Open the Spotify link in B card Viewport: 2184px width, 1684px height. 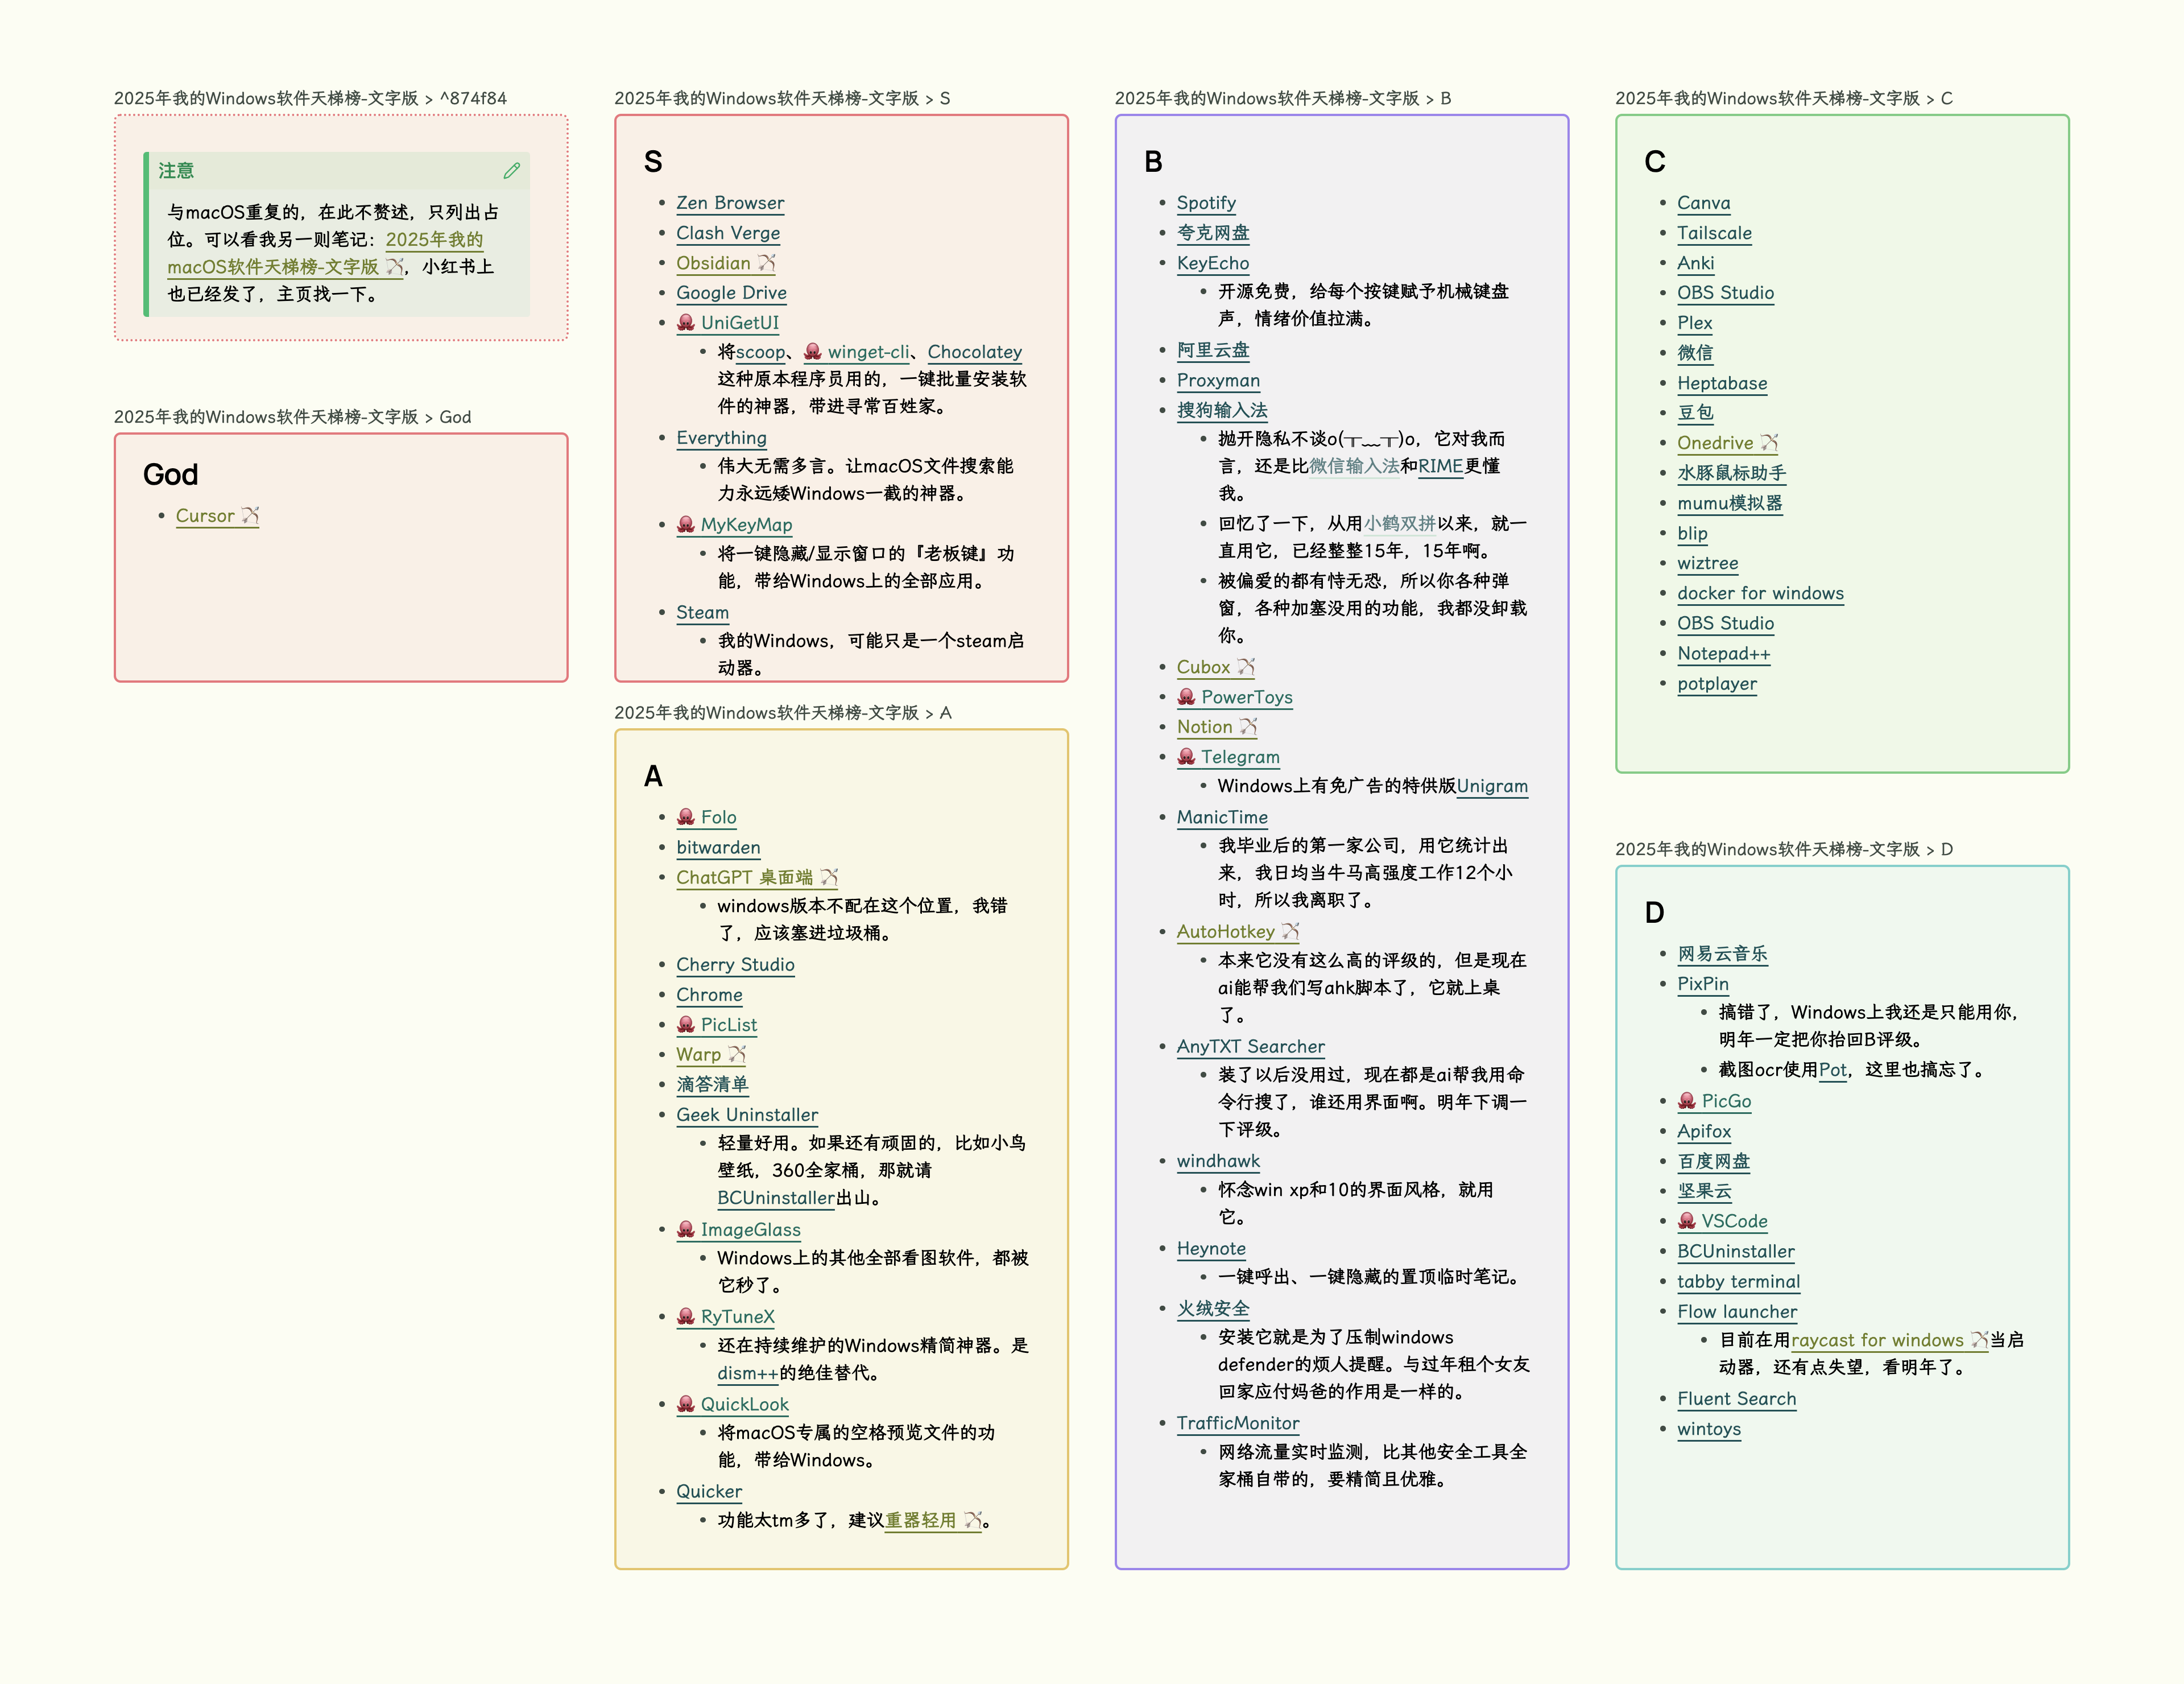[1206, 203]
